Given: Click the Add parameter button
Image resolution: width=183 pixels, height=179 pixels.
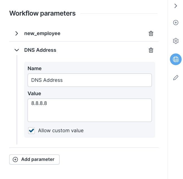Looking at the screenshot, I should [x=35, y=160].
